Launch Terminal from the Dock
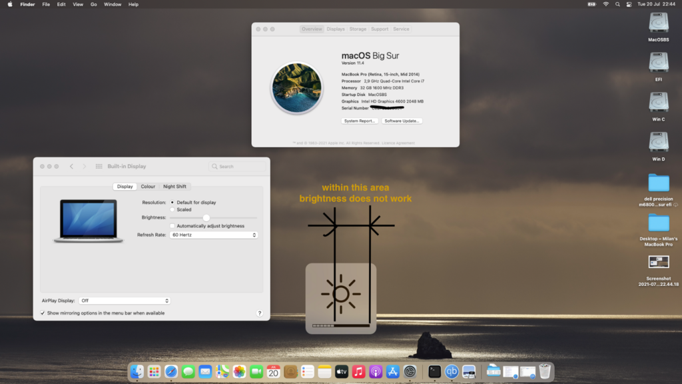682x384 pixels. coord(435,371)
